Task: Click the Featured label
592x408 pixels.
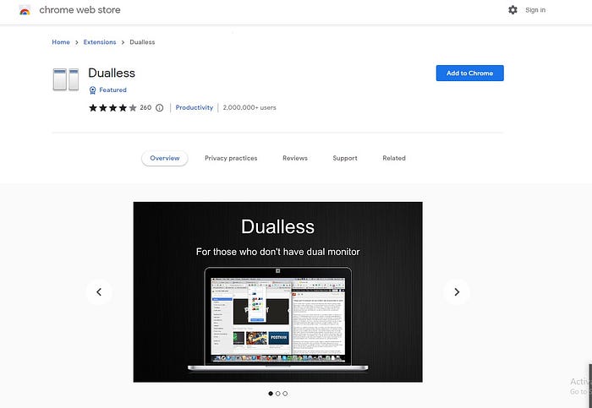Action: (112, 90)
